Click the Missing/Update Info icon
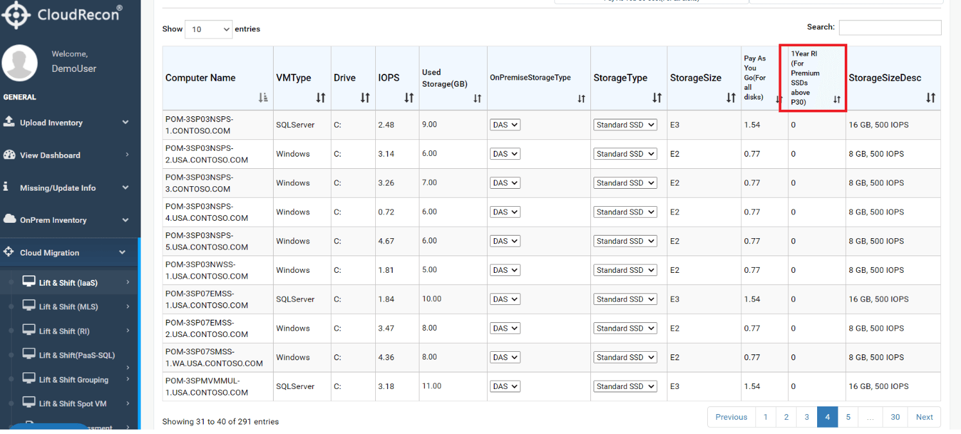Image resolution: width=961 pixels, height=434 pixels. (x=6, y=187)
